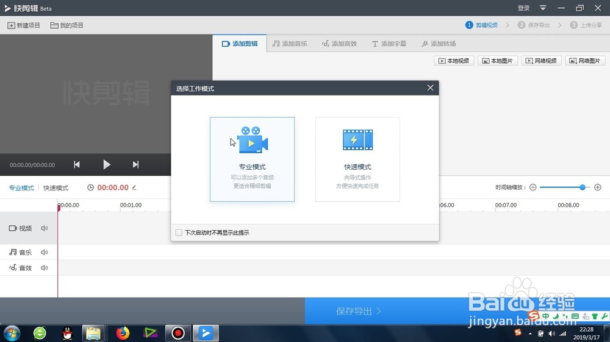This screenshot has width=610, height=342.
Task: Select the 音乐 track label
Action: tap(21, 253)
